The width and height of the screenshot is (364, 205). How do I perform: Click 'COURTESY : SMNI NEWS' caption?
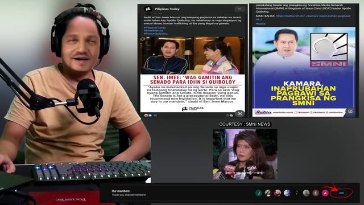click(245, 124)
